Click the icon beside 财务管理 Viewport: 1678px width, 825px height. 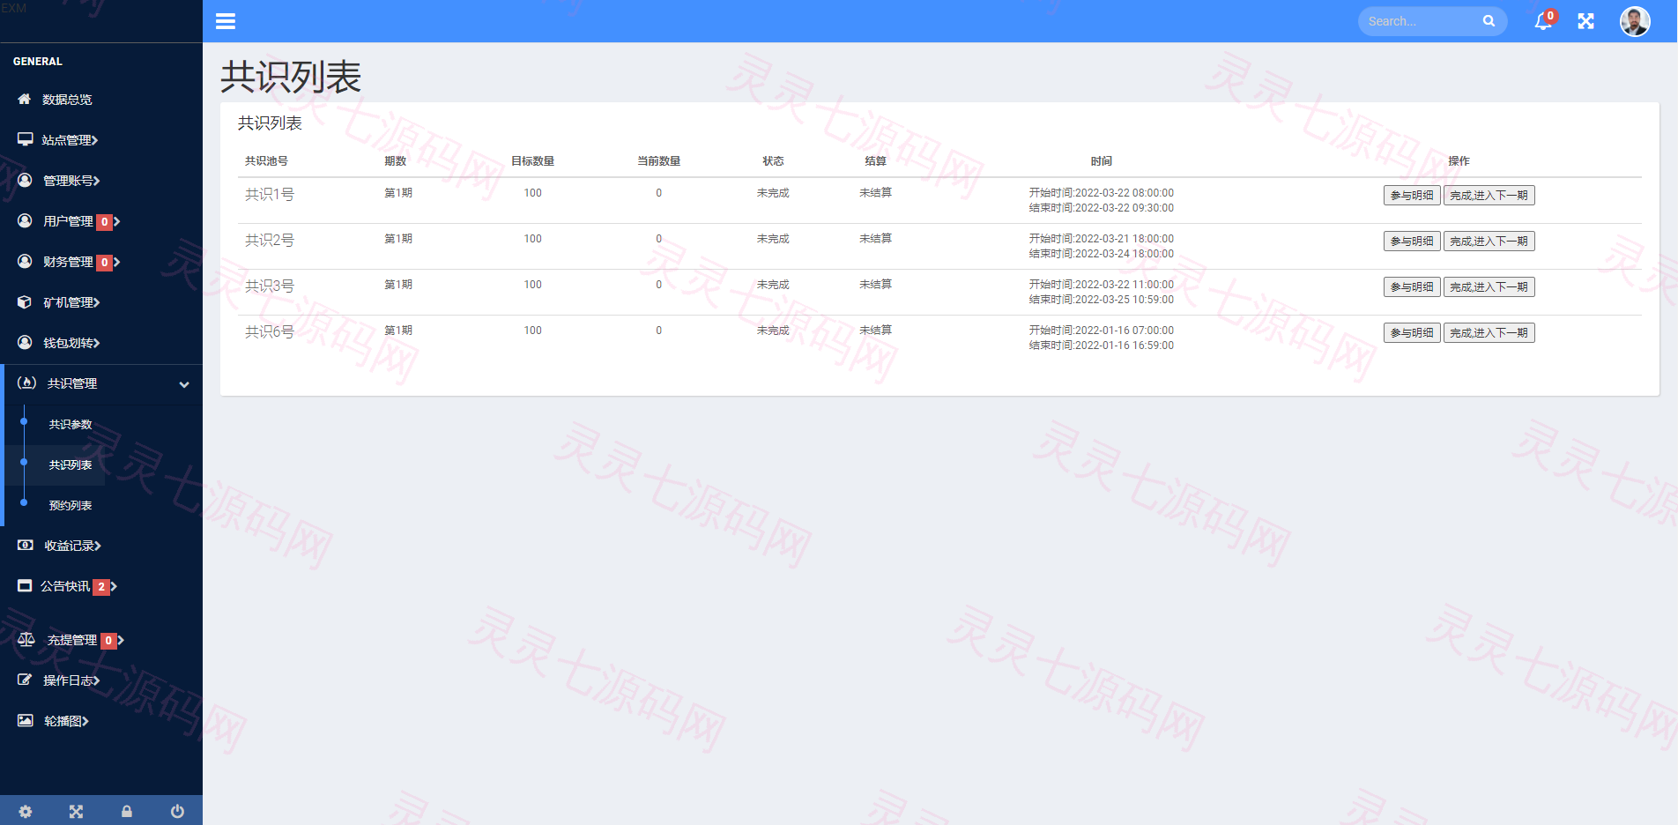[26, 261]
